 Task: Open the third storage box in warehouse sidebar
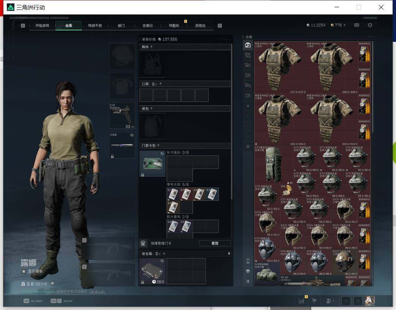pos(248,65)
